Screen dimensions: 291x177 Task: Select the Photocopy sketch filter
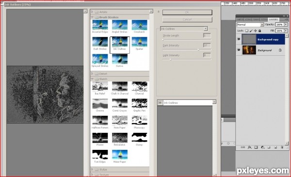pyautogui.click(x=139, y=121)
